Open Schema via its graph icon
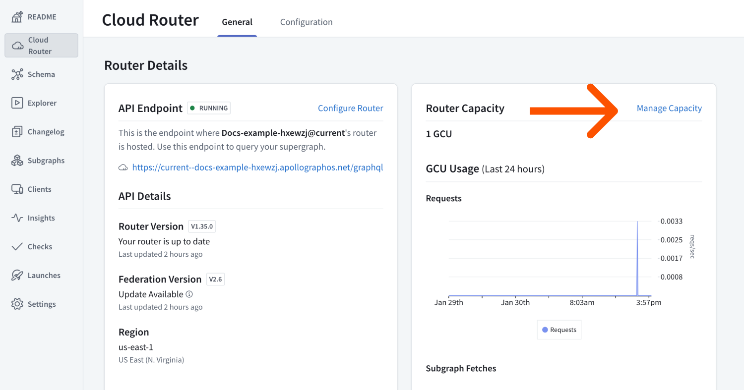This screenshot has width=744, height=390. coord(17,74)
